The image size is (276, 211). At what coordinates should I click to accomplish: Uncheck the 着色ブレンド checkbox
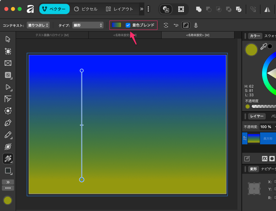[x=128, y=25]
